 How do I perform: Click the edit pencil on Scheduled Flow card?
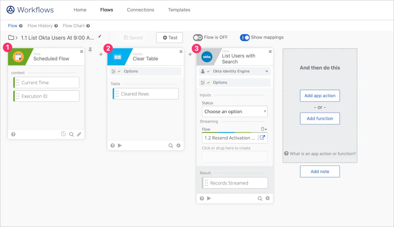pyautogui.click(x=79, y=134)
